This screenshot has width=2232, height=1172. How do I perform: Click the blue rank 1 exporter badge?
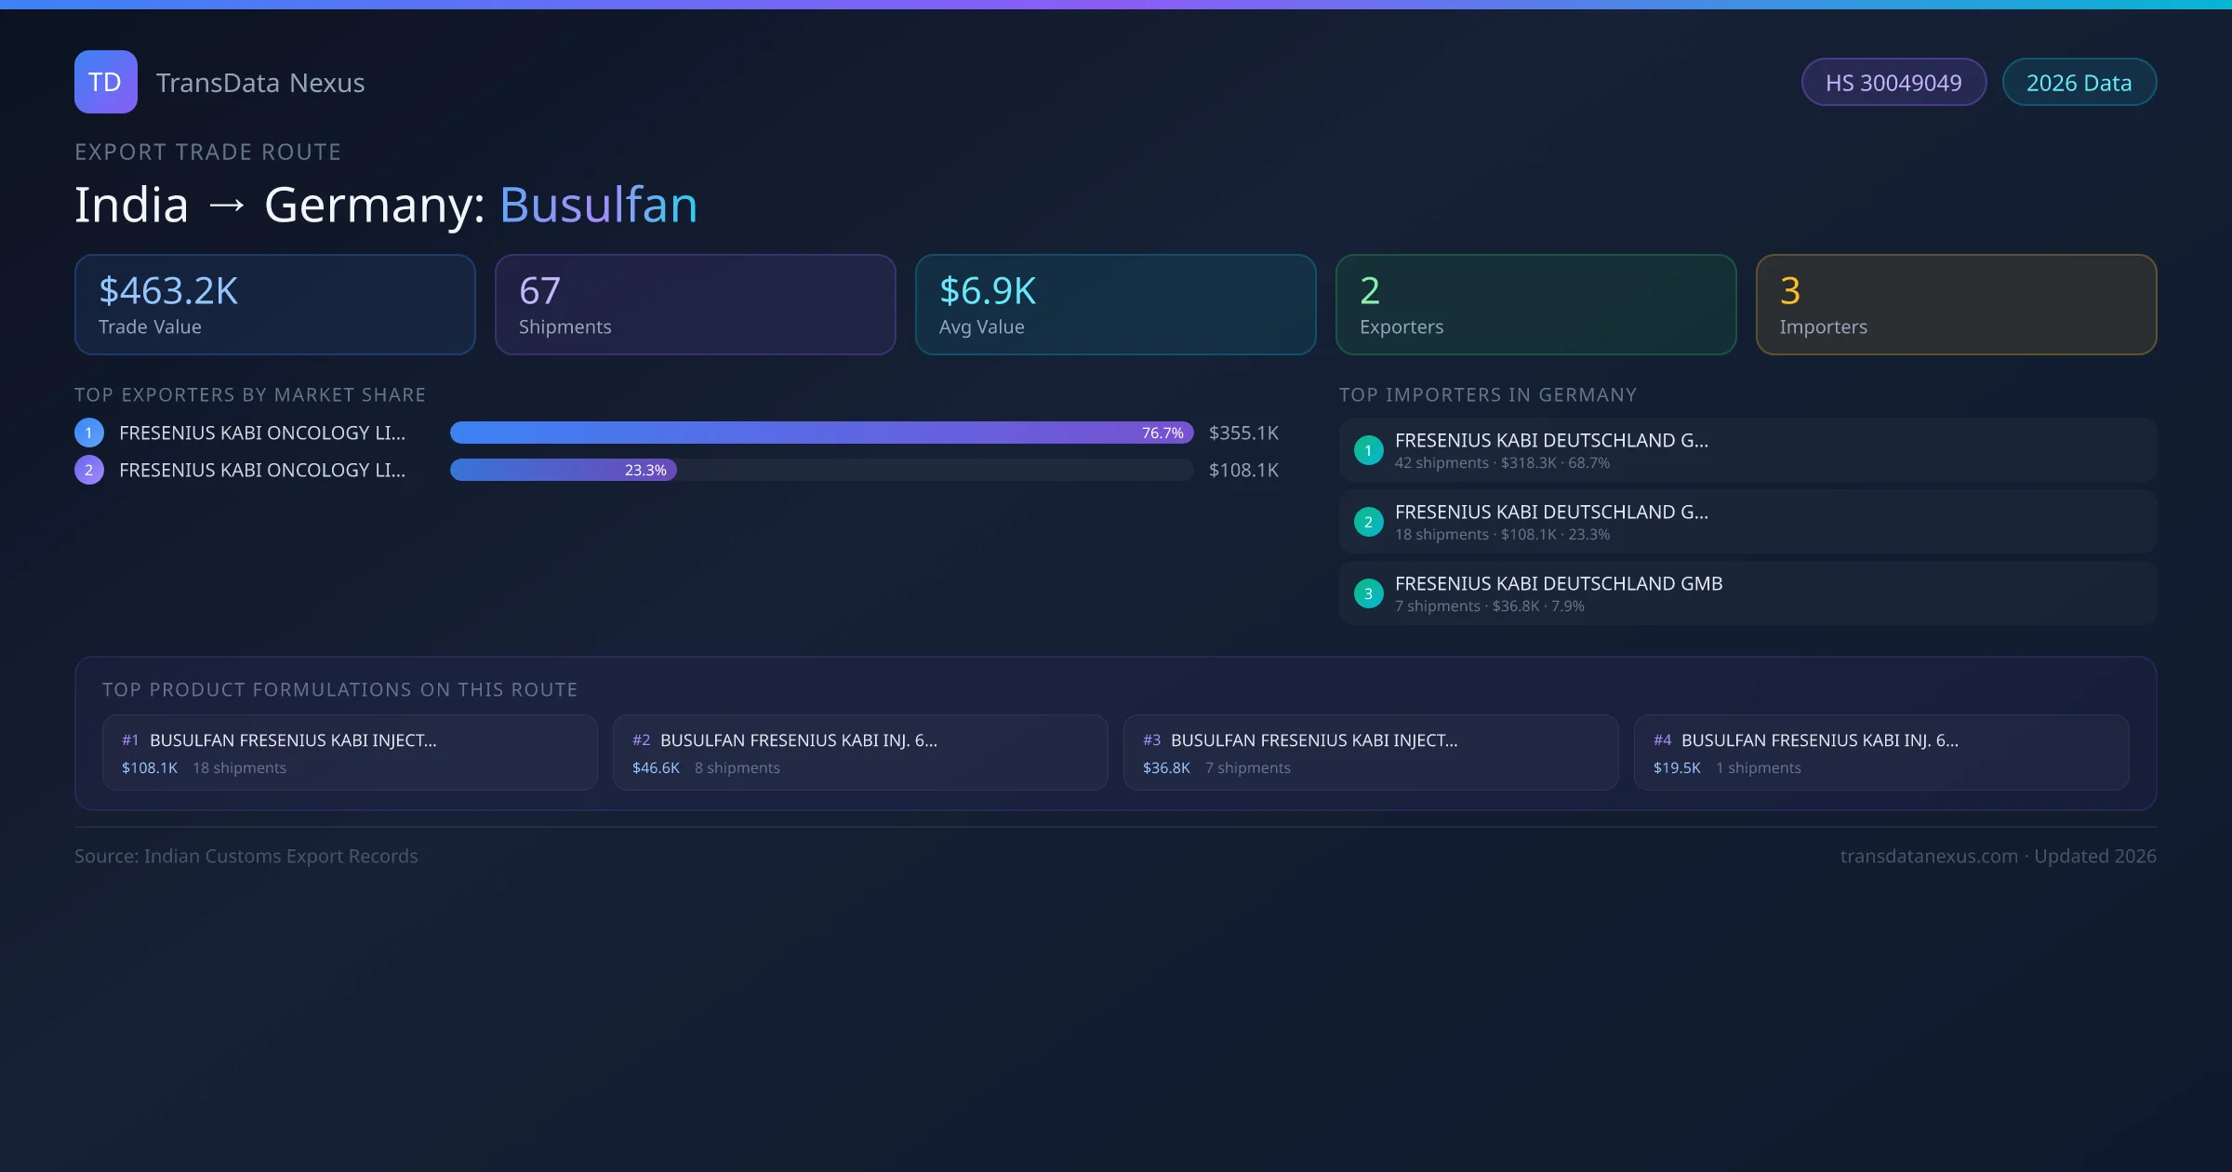[x=89, y=433]
